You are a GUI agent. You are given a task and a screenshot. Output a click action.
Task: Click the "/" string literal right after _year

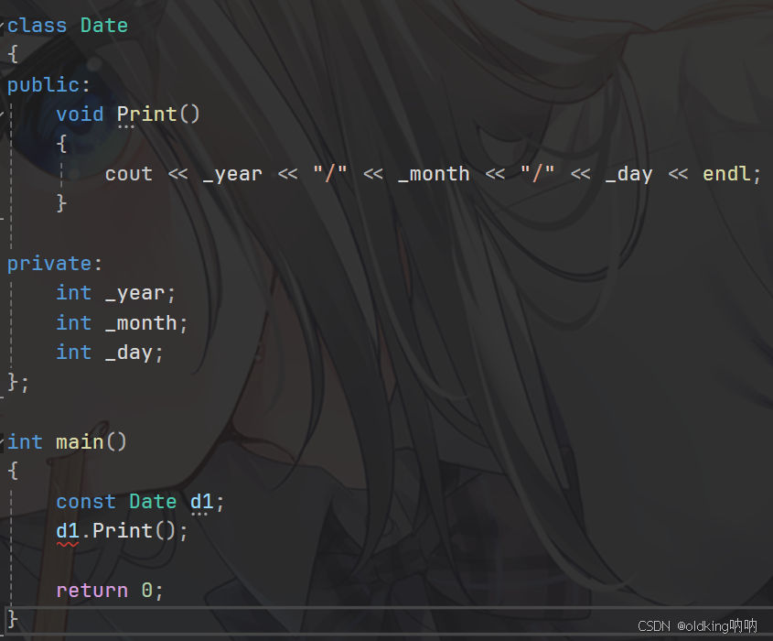point(330,174)
